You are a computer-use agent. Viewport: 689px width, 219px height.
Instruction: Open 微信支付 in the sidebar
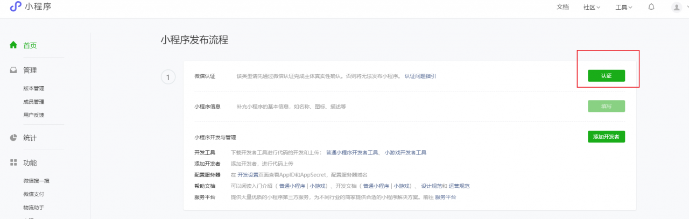click(33, 194)
